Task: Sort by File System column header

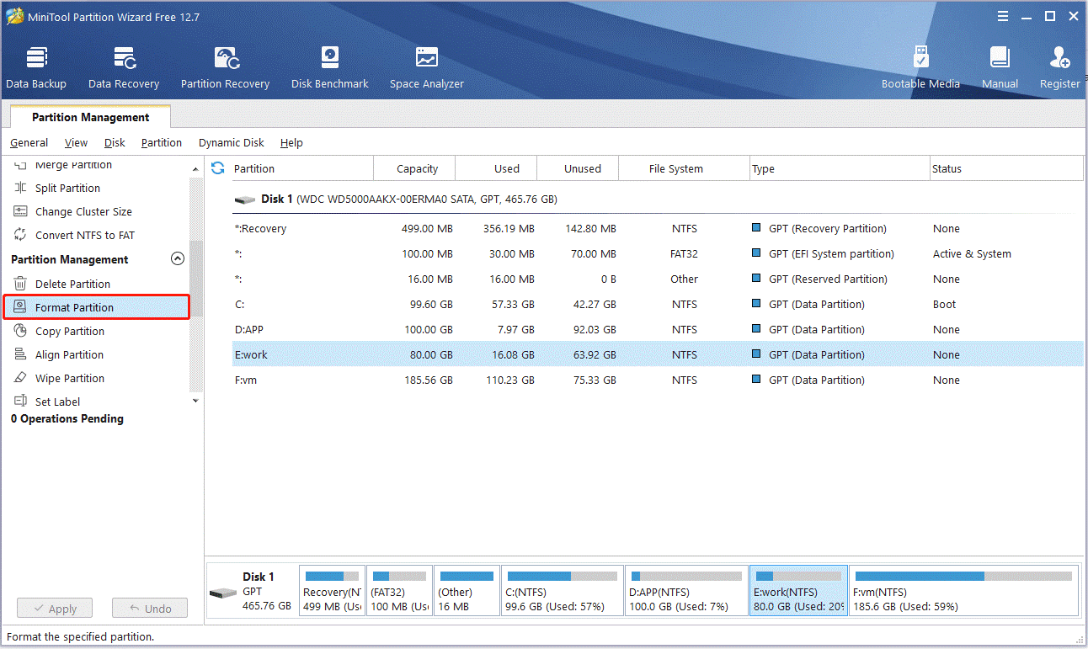Action: (684, 168)
